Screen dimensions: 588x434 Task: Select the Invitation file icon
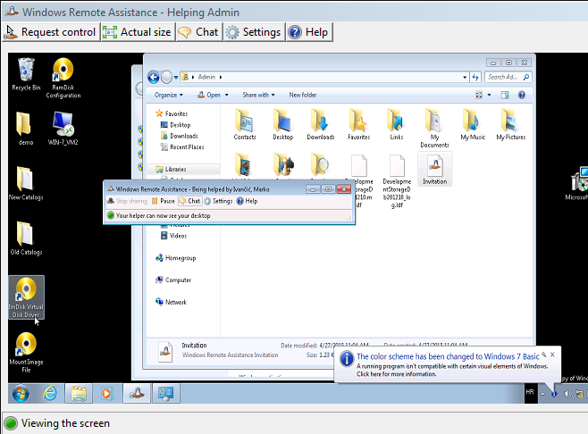tap(434, 169)
